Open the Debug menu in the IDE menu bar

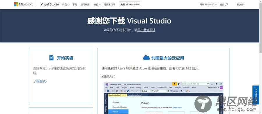(139, 88)
